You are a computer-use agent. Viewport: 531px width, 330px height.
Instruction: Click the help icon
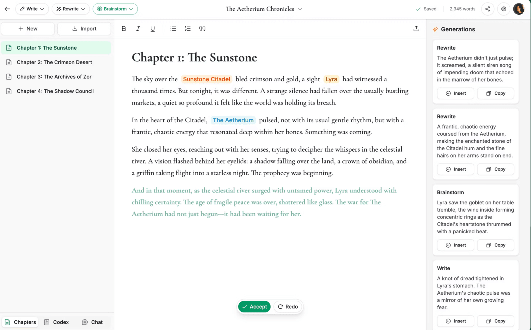tap(504, 9)
